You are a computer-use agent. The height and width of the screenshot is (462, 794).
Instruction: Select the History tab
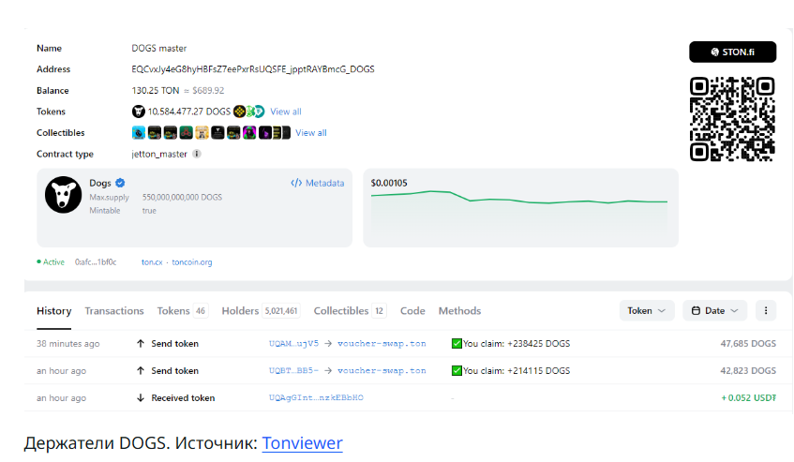[53, 311]
